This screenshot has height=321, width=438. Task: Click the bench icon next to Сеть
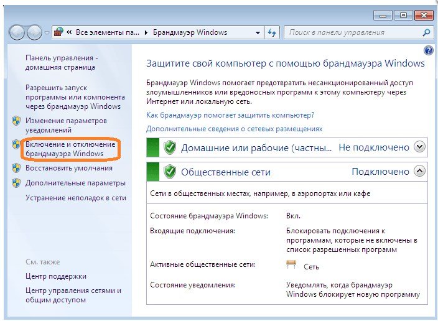coord(291,265)
